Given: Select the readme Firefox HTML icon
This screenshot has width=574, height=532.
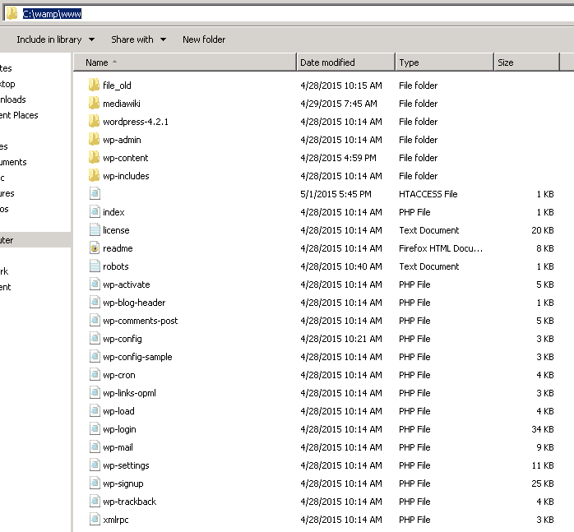Looking at the screenshot, I should pyautogui.click(x=95, y=247).
